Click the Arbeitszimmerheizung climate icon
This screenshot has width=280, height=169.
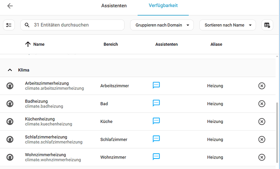pos(10,86)
